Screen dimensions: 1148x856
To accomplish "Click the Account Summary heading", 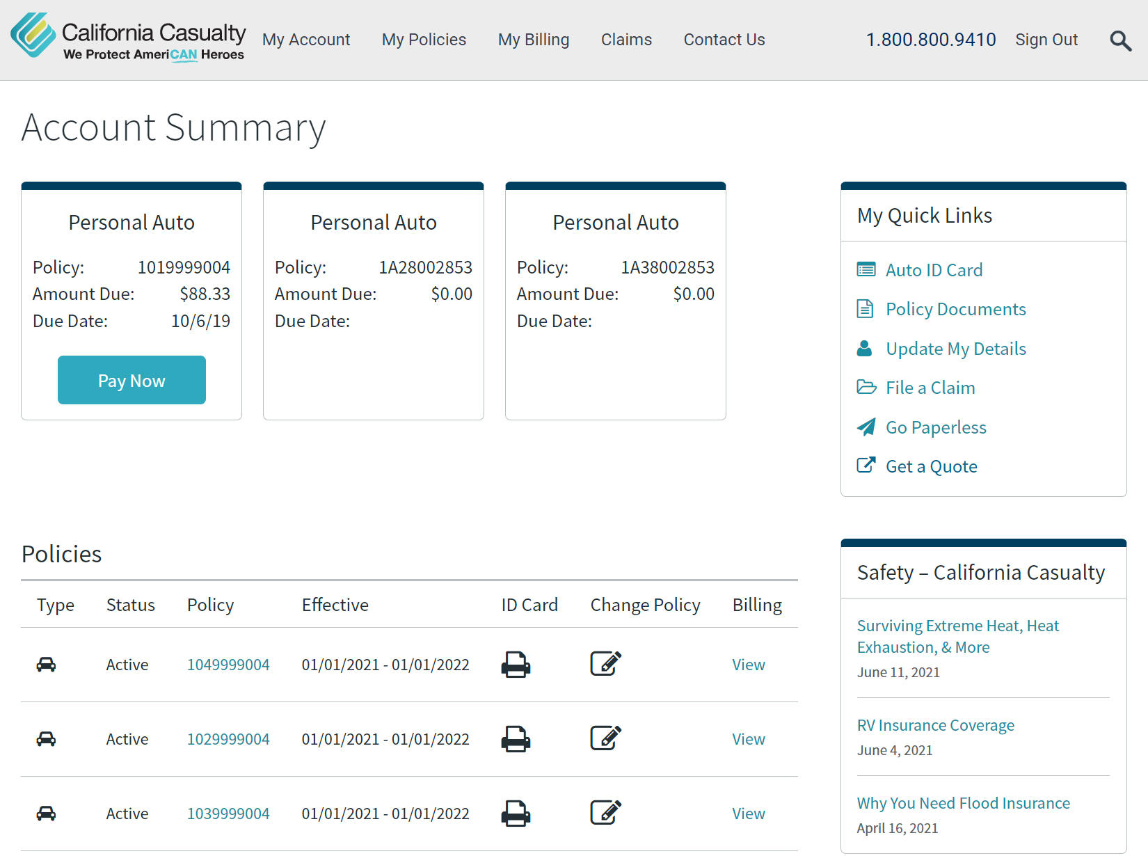I will (173, 127).
